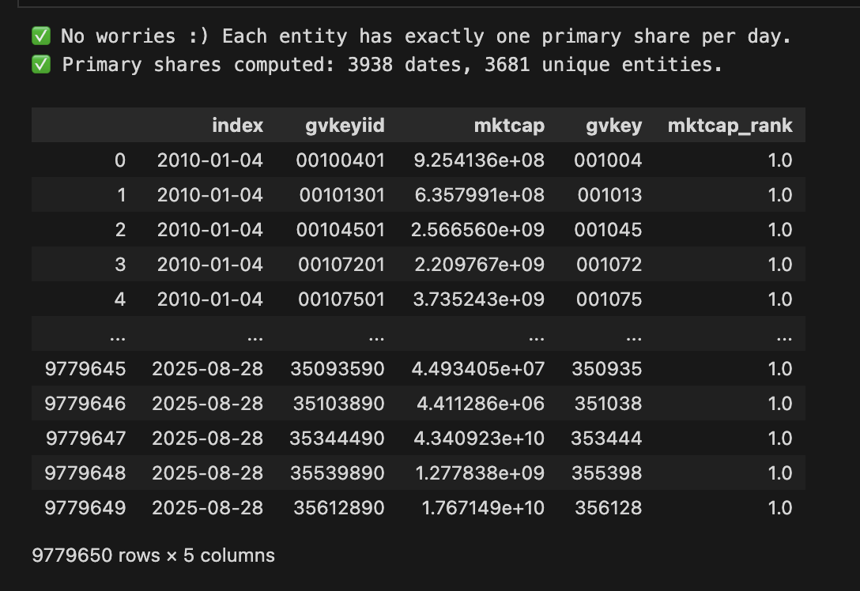The height and width of the screenshot is (591, 860).
Task: Click the gvkey cell 355398
Action: (x=607, y=473)
